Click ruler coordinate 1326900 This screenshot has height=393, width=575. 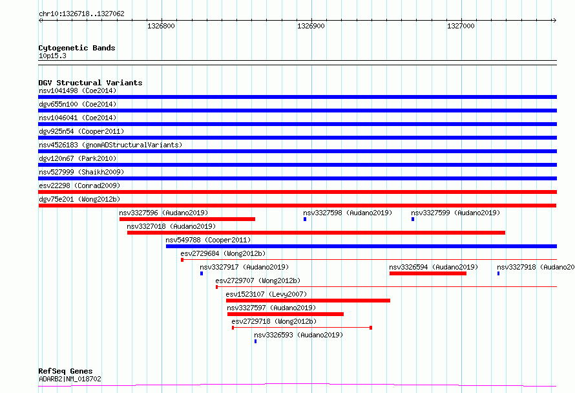[311, 26]
